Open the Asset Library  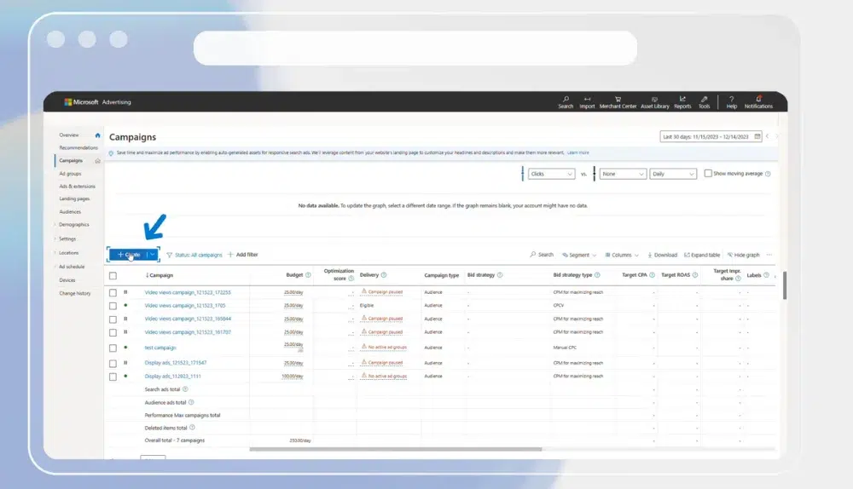point(654,102)
